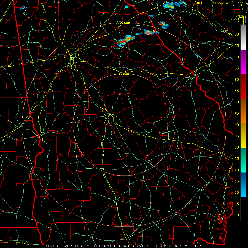Click the 0 value on color scale
This screenshot has width=248, height=248.
pyautogui.click(x=238, y=215)
